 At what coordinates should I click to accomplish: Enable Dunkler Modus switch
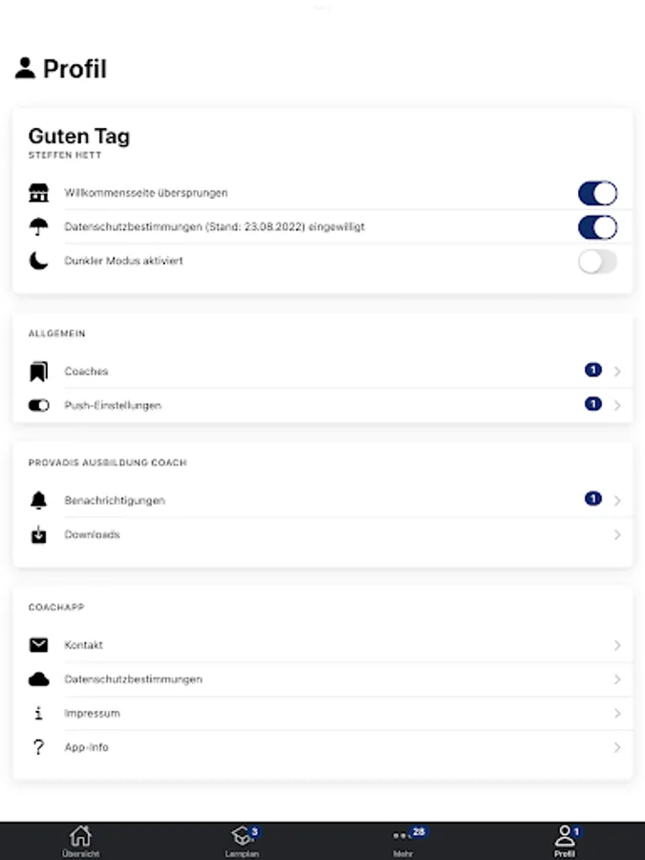point(597,261)
